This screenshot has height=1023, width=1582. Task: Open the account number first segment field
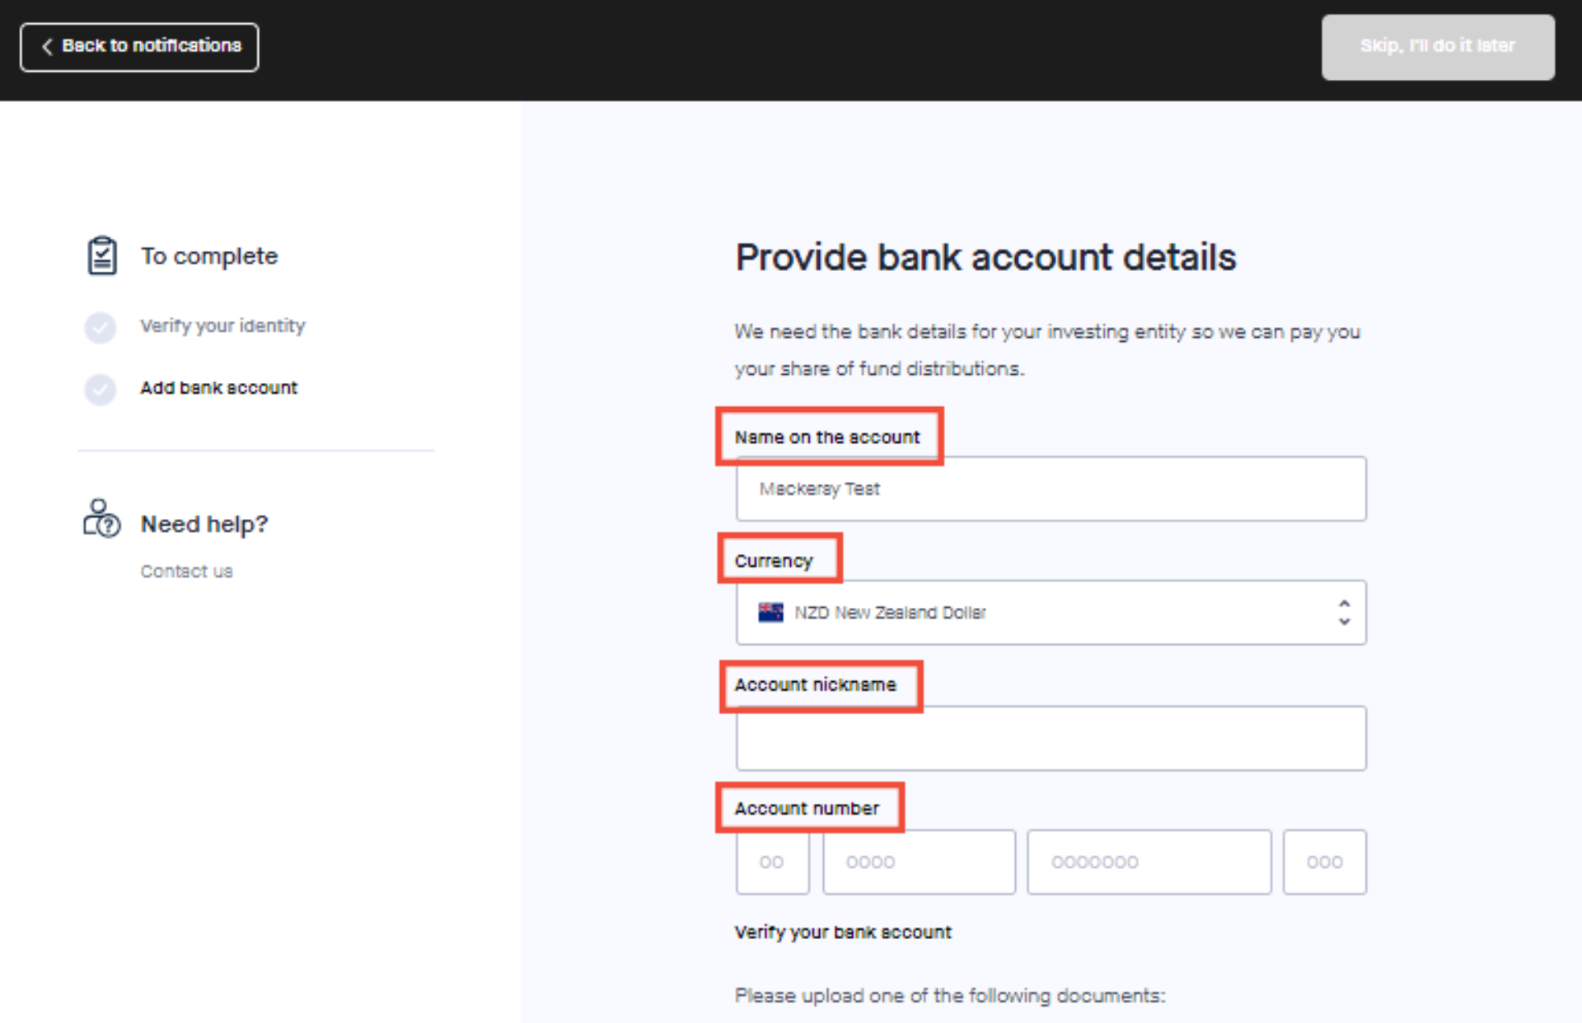coord(771,862)
